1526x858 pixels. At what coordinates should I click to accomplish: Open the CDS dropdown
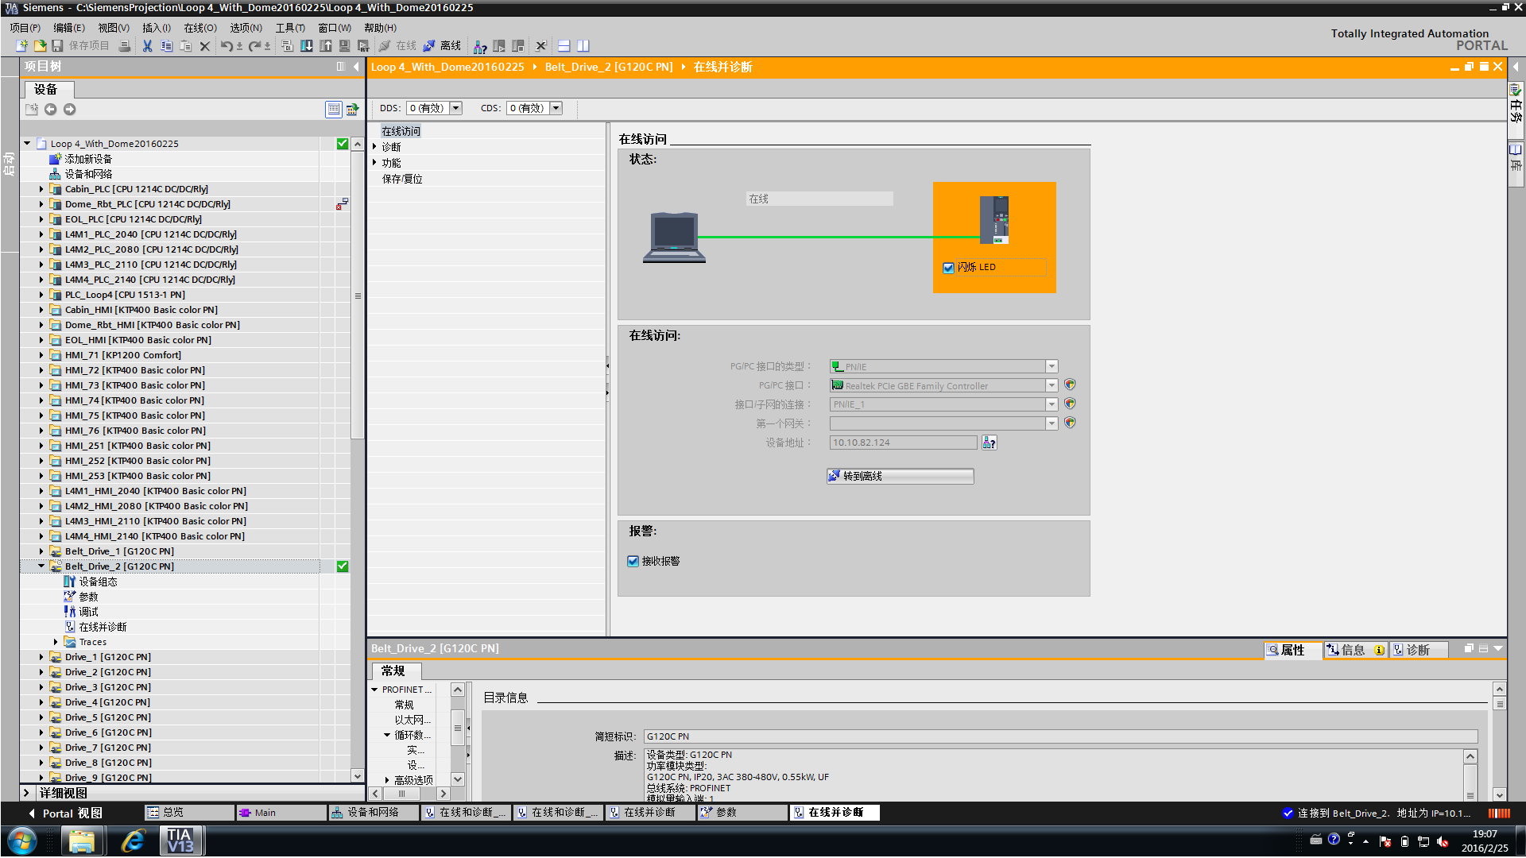[x=556, y=108]
